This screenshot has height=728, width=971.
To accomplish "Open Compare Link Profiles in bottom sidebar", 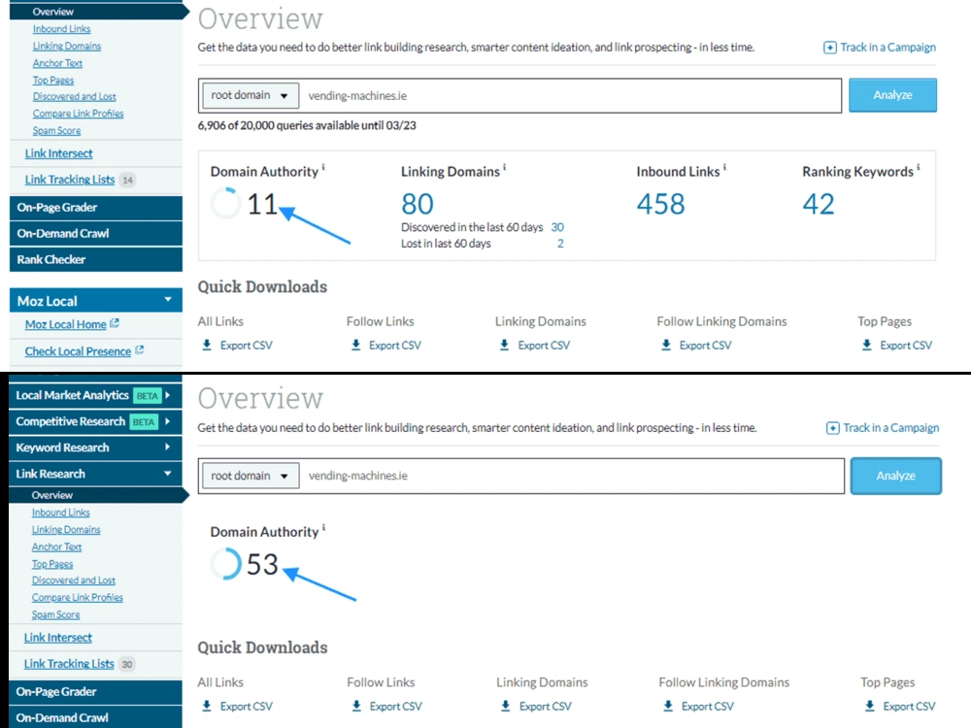I will pos(78,597).
